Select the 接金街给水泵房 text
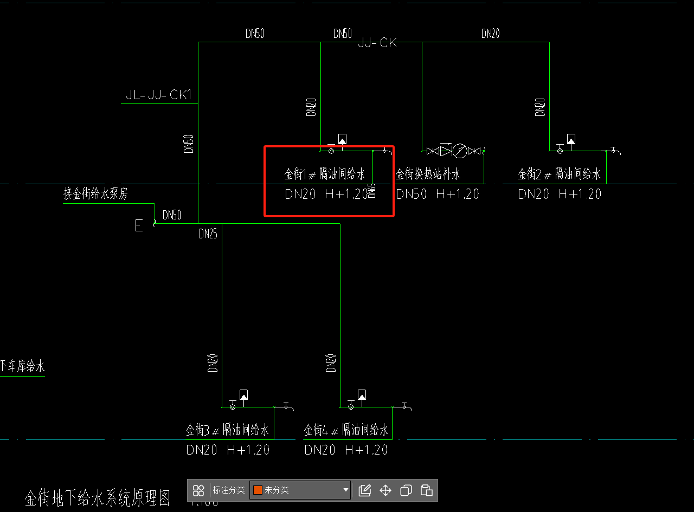 (96, 194)
